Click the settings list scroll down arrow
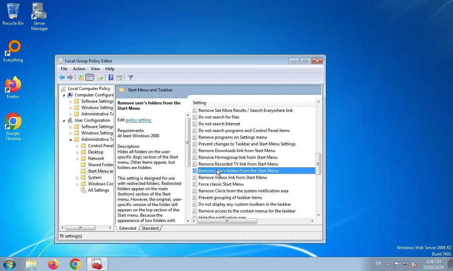 (x=318, y=215)
